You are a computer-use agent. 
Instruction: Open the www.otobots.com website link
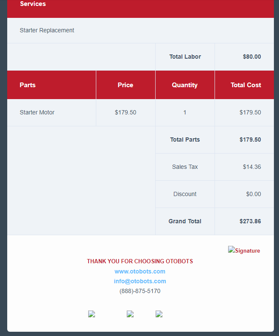tap(140, 271)
